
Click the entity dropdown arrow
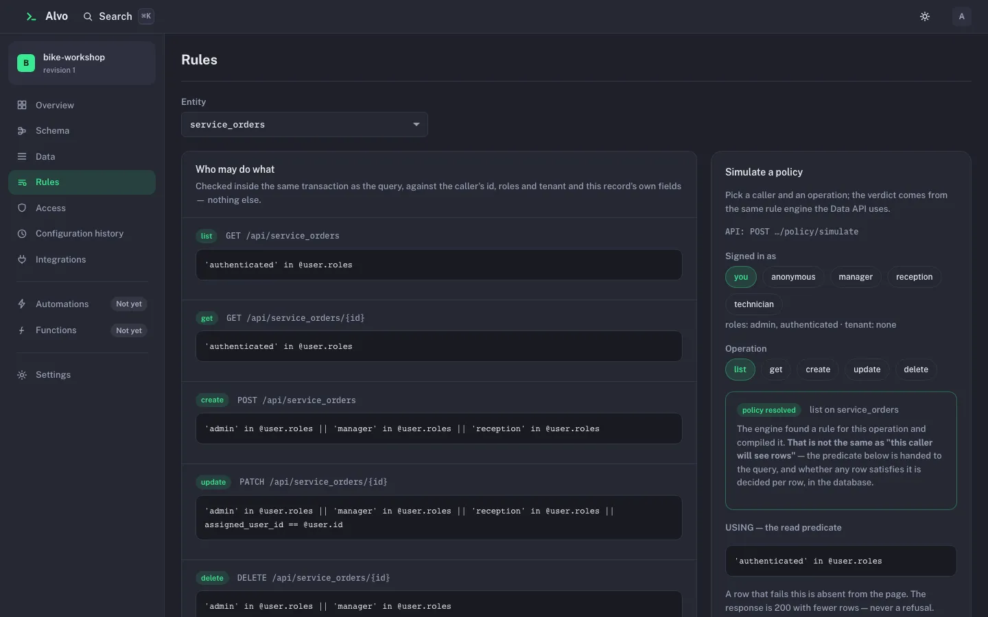416,124
